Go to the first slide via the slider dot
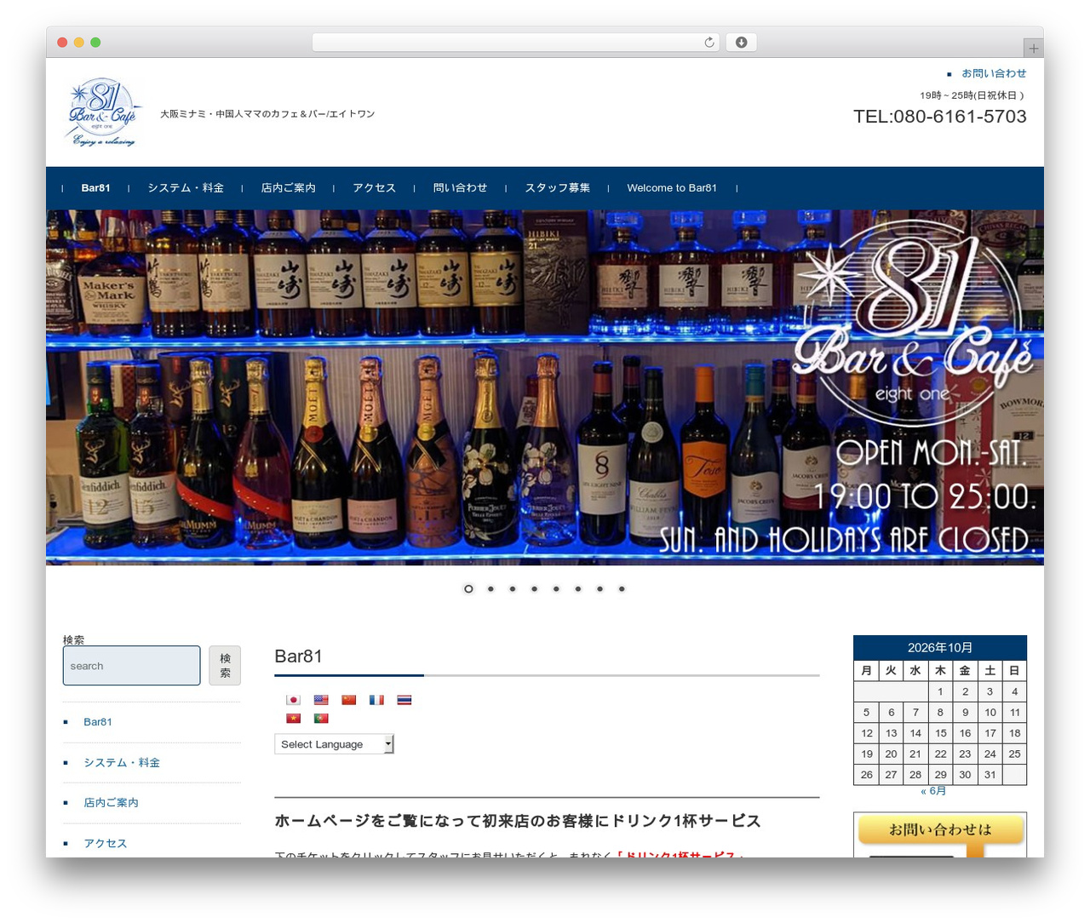 point(468,589)
